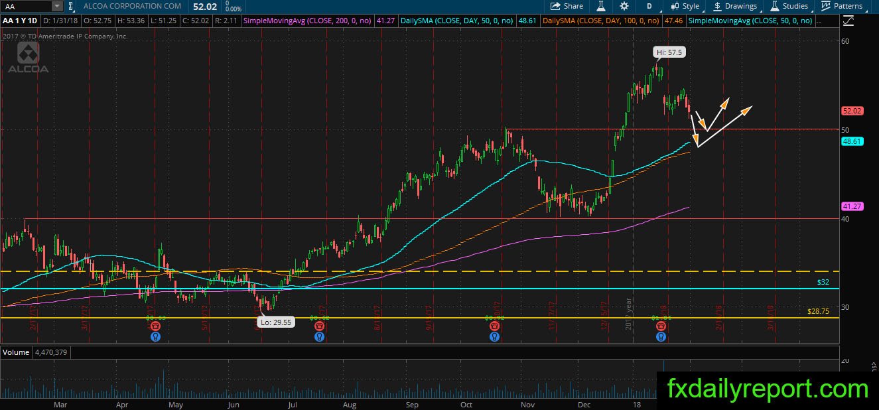Click the Lo: 29.55 price bubble
The height and width of the screenshot is (410, 879).
[x=276, y=321]
